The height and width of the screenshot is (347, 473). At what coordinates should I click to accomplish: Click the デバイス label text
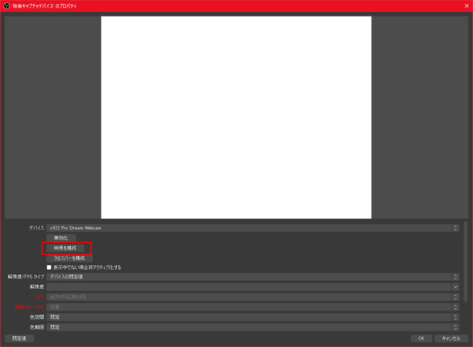click(x=37, y=228)
